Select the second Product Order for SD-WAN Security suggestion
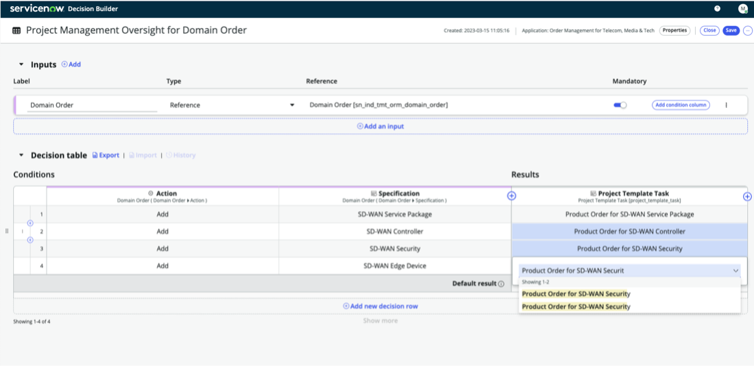The width and height of the screenshot is (754, 368). (x=629, y=307)
